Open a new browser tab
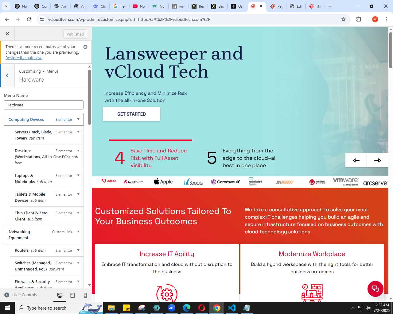 [x=330, y=6]
